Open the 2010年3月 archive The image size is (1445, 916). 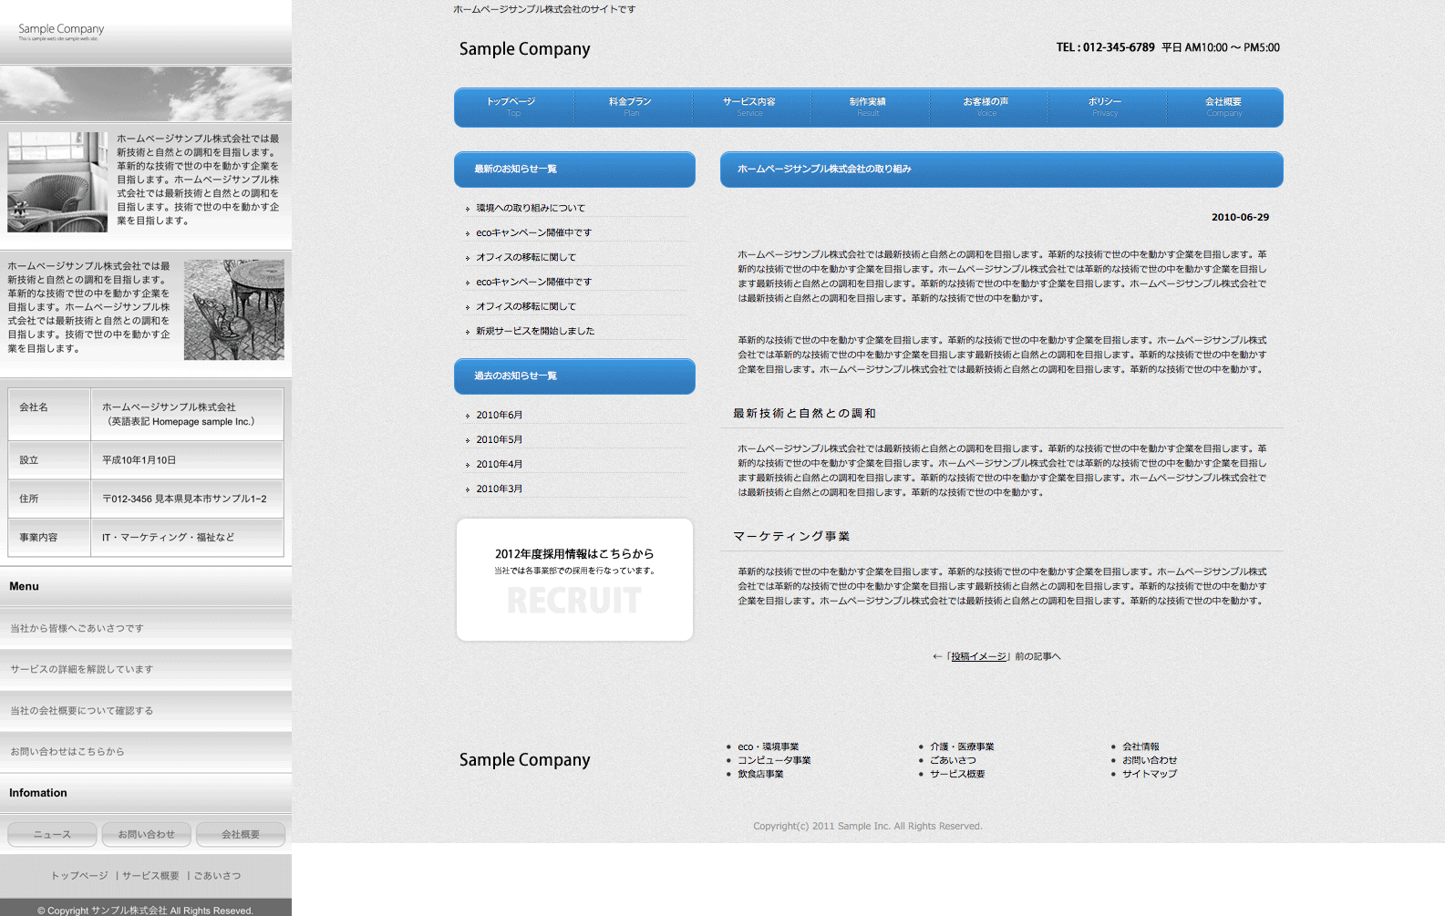(500, 489)
